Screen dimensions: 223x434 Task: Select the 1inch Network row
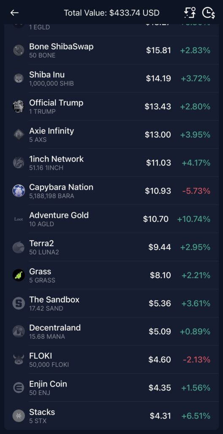(111, 163)
